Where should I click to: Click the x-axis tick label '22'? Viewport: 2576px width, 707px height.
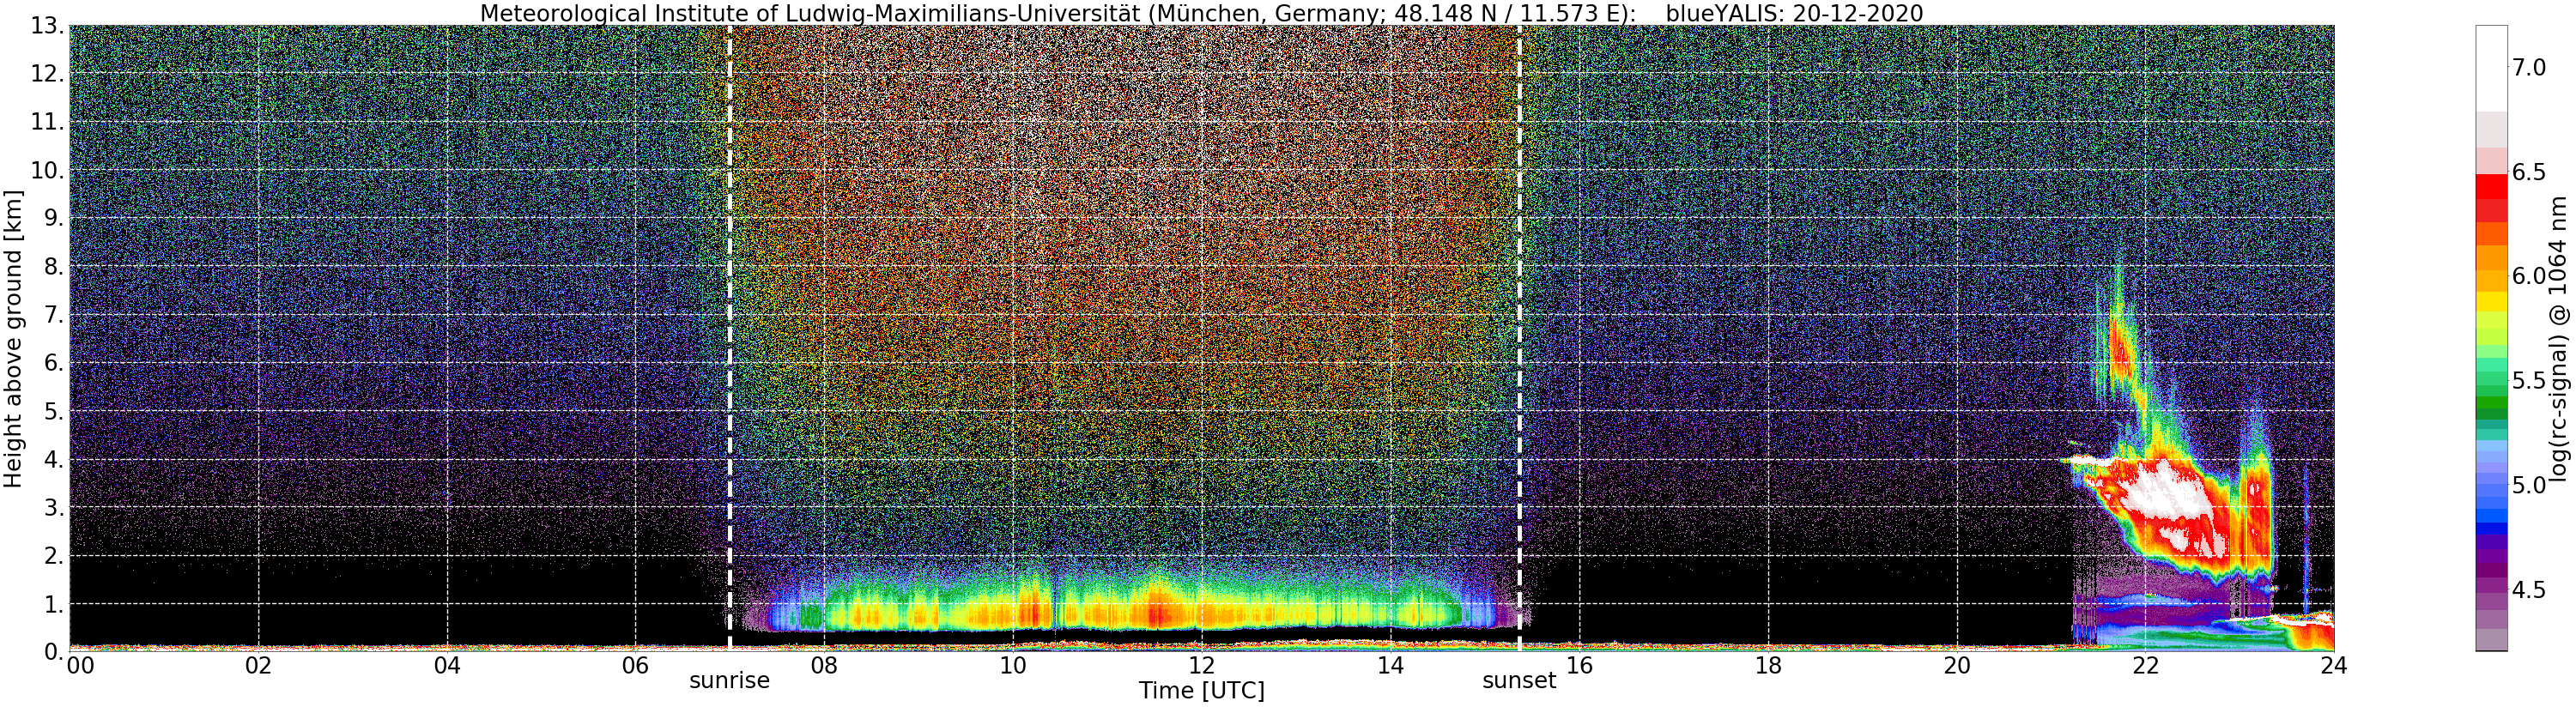(2145, 666)
